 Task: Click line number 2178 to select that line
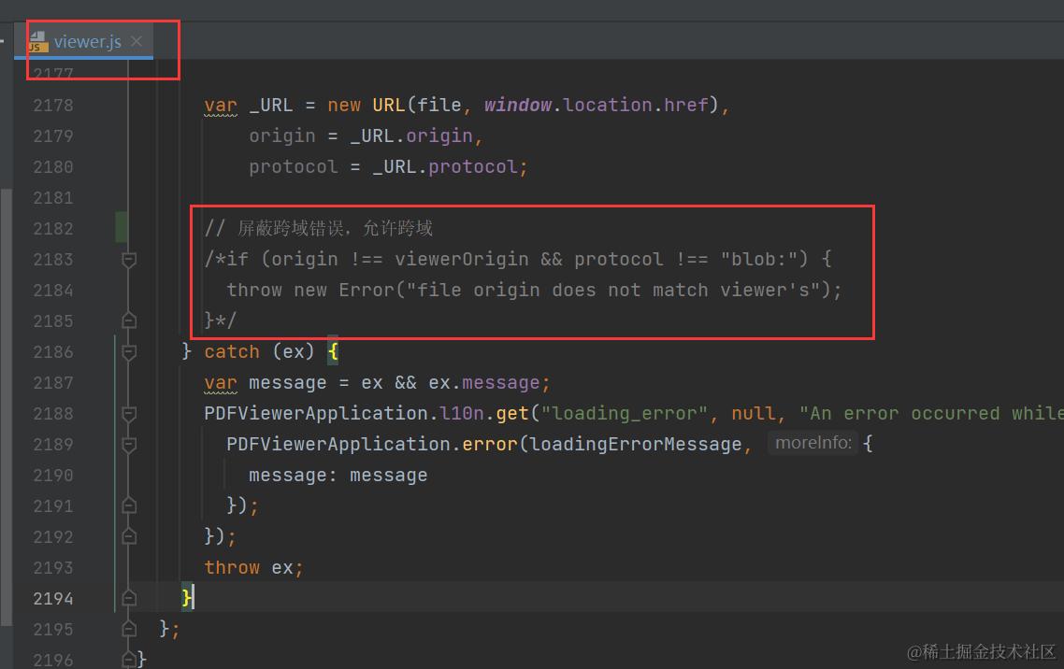pos(53,105)
